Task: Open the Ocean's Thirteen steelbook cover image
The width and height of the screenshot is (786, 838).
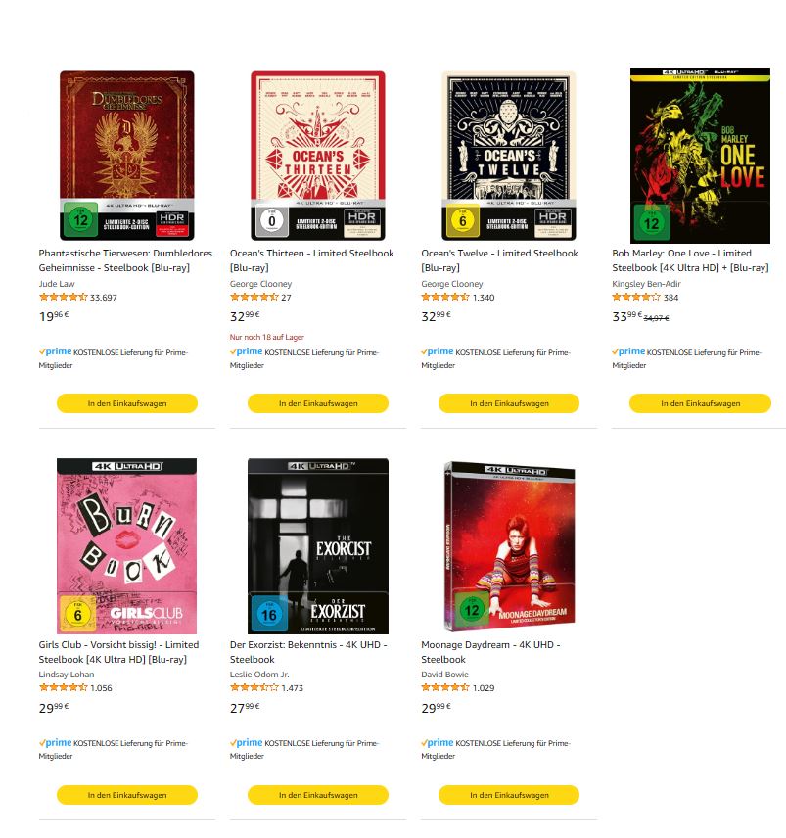Action: (x=318, y=156)
